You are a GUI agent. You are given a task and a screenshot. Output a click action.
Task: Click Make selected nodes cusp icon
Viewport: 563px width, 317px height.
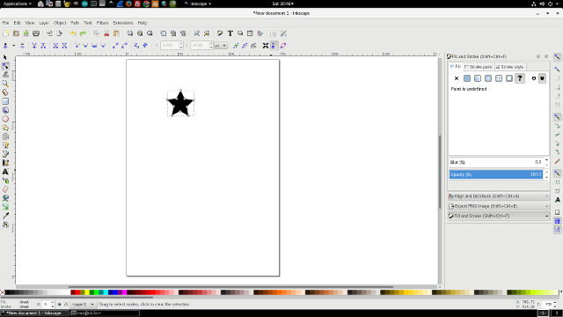coord(77,46)
